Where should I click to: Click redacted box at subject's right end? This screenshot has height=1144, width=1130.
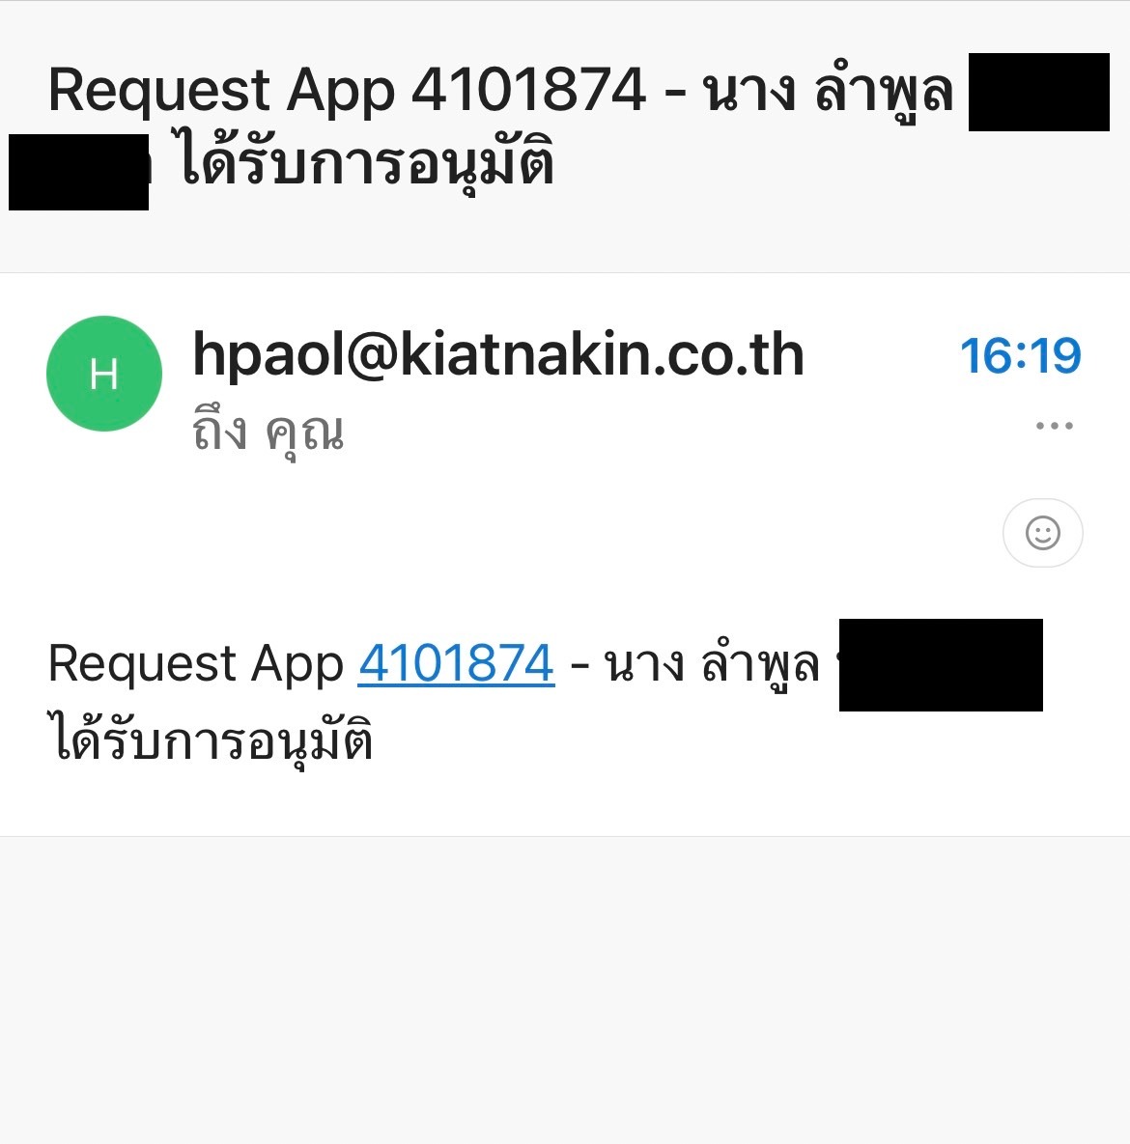pyautogui.click(x=1039, y=92)
